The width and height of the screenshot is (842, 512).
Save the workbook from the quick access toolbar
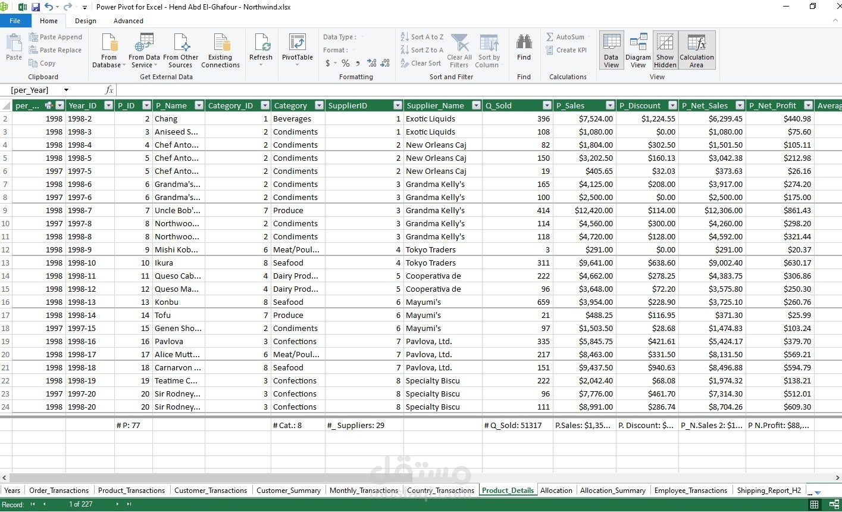36,7
